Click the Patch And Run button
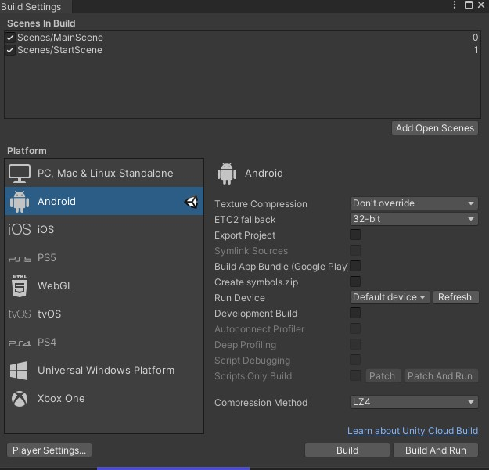Viewport: 489px width, 470px height. pos(440,376)
